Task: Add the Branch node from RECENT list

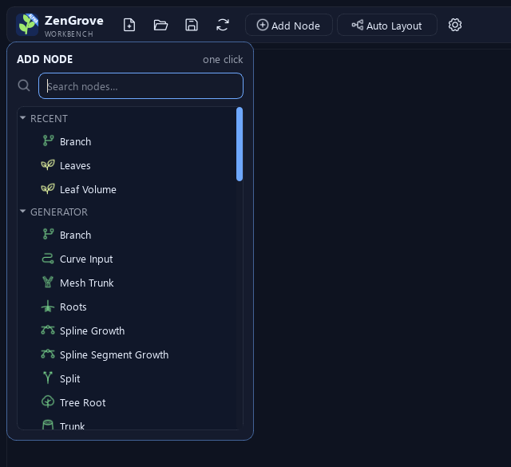Action: (75, 142)
